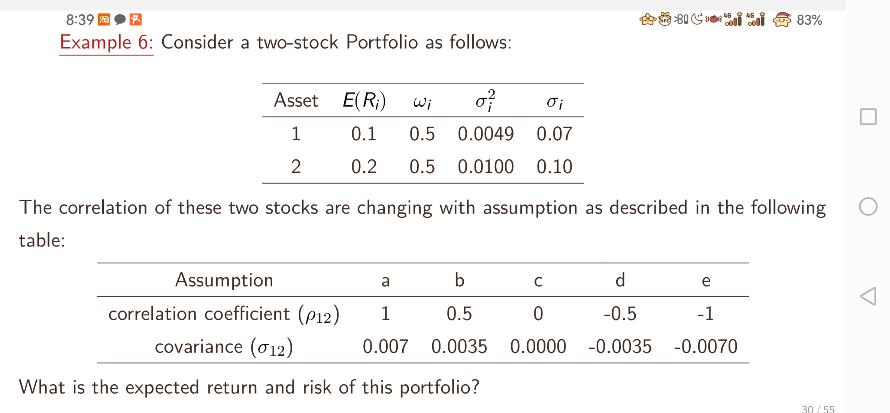Tap the moon do-not-disturb icon
The height and width of the screenshot is (413, 890).
[697, 19]
